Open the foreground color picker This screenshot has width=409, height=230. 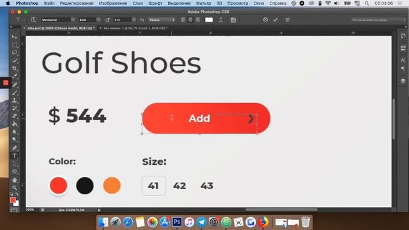coord(13,200)
